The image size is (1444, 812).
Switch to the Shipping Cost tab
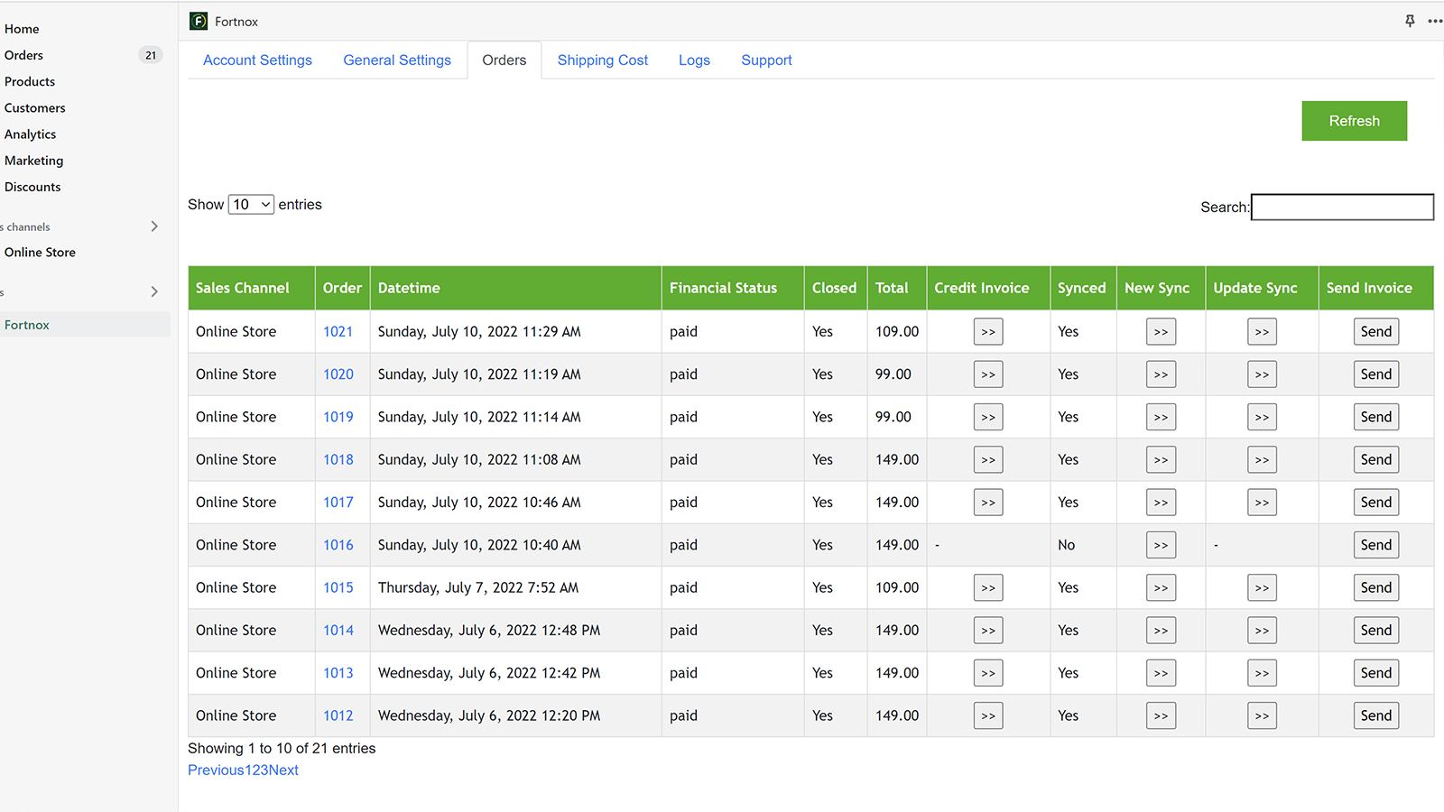click(x=602, y=60)
